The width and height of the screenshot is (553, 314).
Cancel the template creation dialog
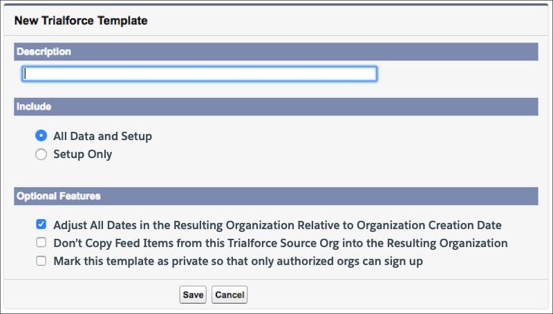coord(229,295)
